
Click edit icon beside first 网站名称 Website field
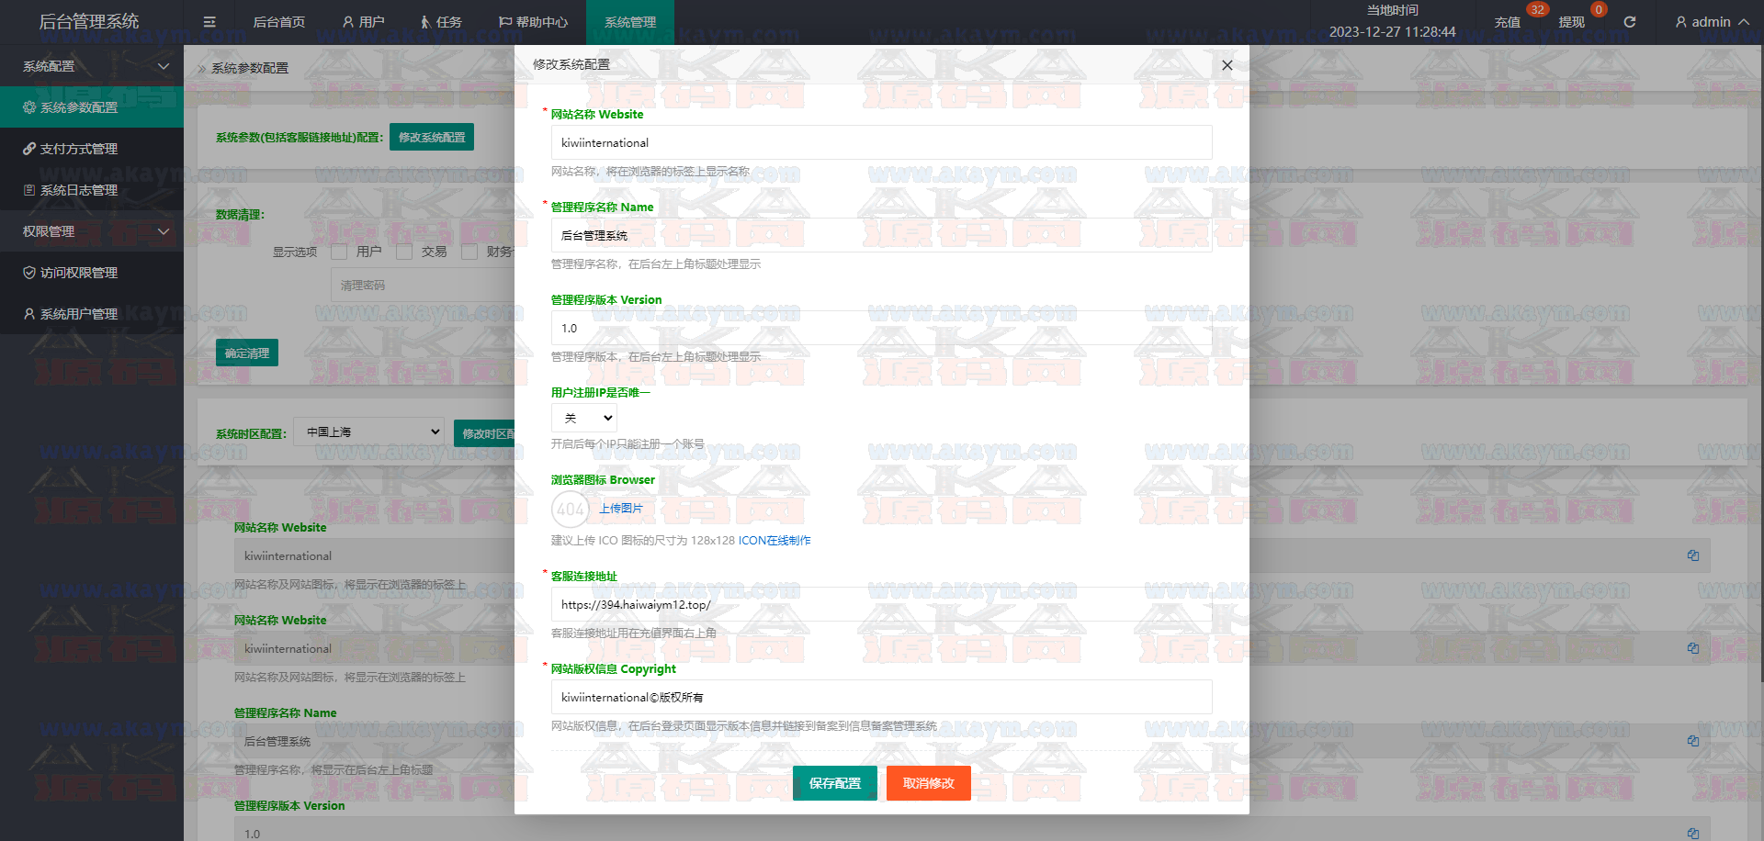1692,555
